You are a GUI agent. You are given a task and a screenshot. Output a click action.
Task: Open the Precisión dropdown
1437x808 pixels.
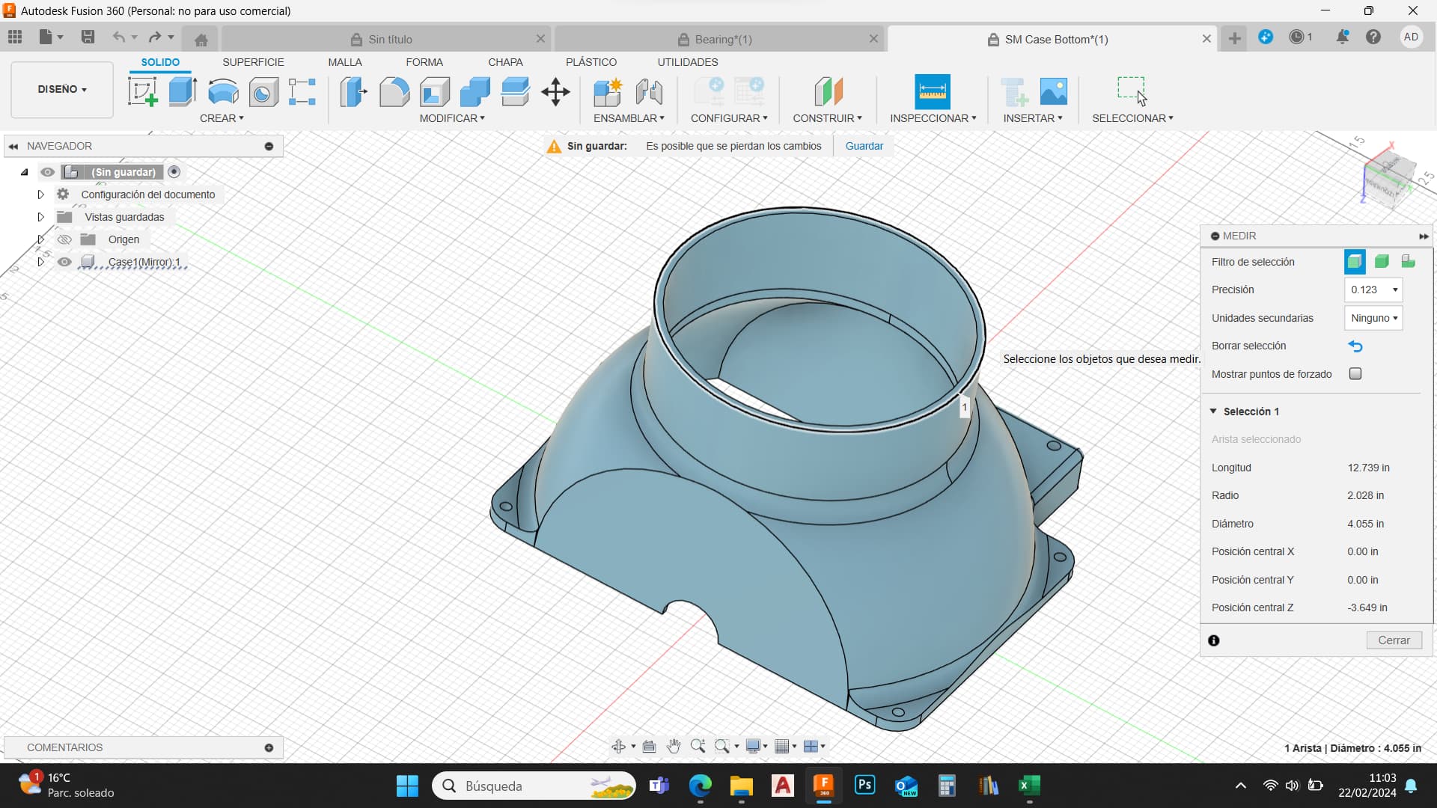[1373, 290]
